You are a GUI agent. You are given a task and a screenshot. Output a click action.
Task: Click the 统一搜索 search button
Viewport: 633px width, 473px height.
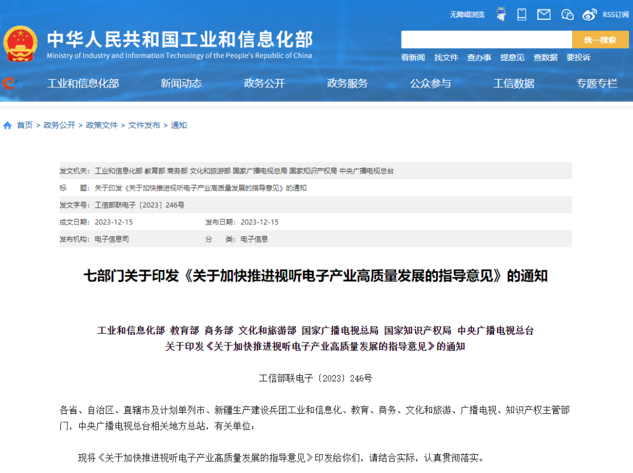(600, 40)
